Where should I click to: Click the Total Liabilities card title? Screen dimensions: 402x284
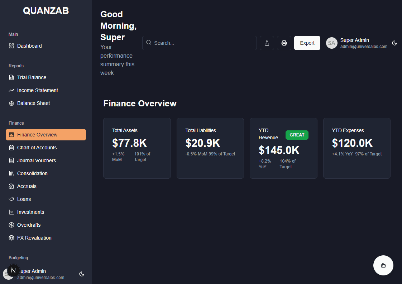pyautogui.click(x=201, y=130)
